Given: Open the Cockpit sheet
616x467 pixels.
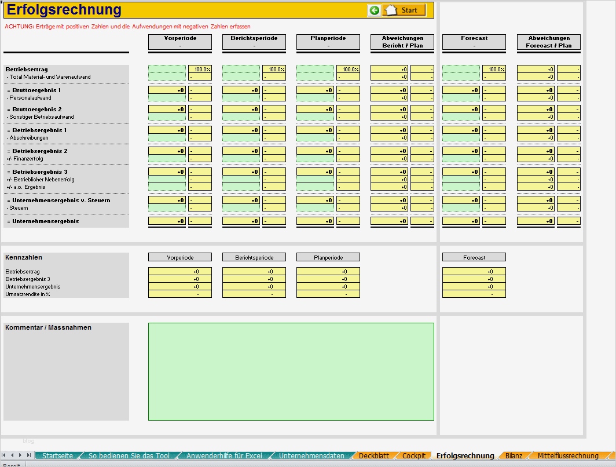Looking at the screenshot, I should point(415,456).
